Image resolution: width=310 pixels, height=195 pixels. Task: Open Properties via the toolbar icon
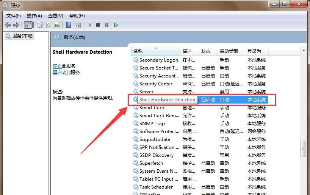coord(39,25)
